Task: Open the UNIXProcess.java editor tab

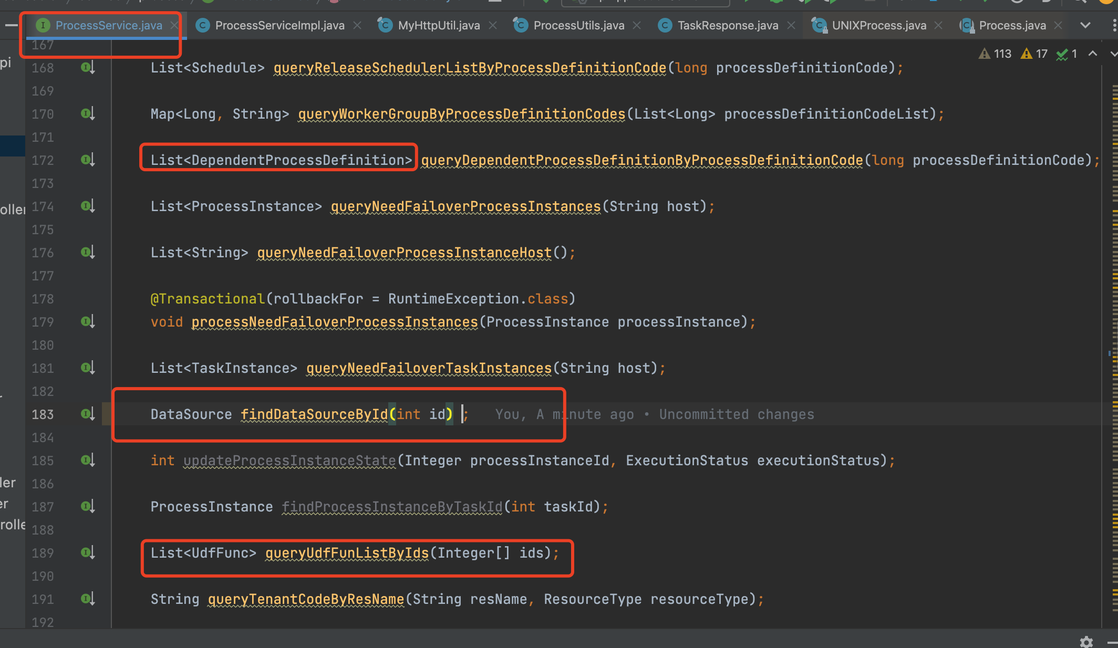Action: (x=878, y=25)
